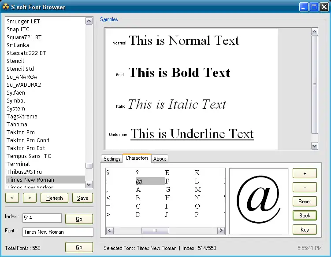Select Tahoma in the font list
This screenshot has width=331, height=257.
point(45,124)
